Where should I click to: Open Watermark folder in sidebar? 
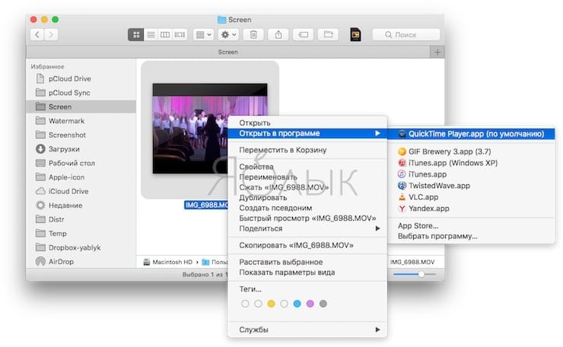click(81, 121)
